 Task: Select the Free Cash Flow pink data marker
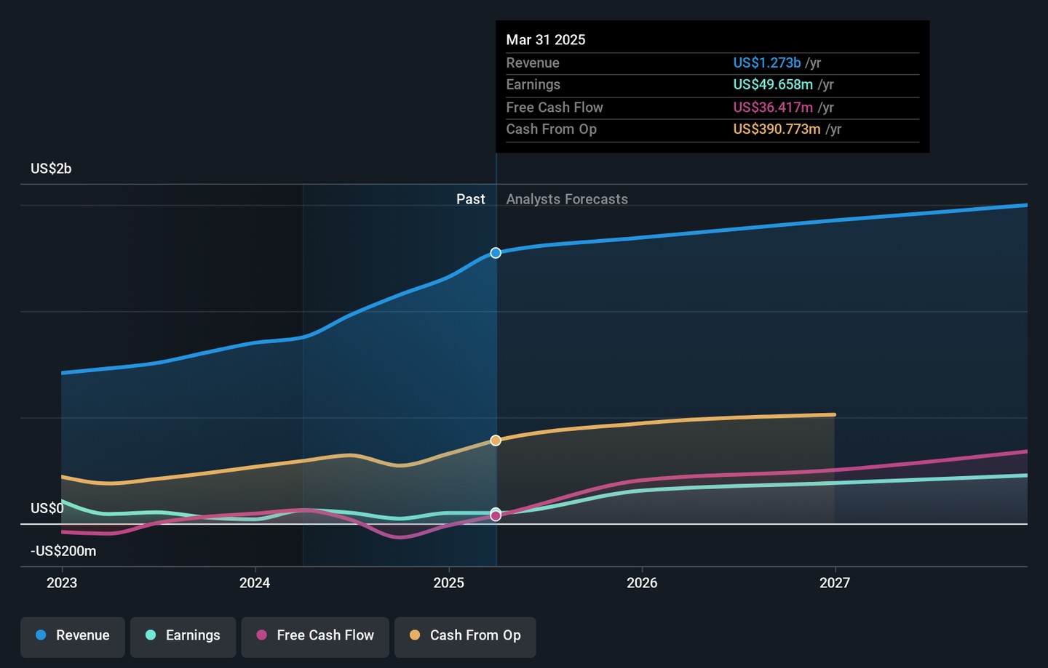coord(496,516)
